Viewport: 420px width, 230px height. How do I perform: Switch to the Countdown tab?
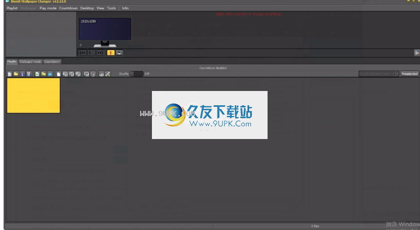pyautogui.click(x=52, y=61)
